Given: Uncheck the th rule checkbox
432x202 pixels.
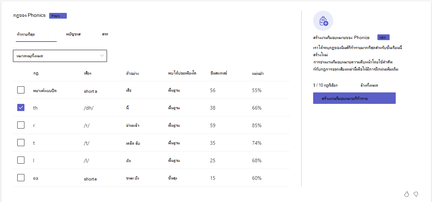Looking at the screenshot, I should pos(21,107).
